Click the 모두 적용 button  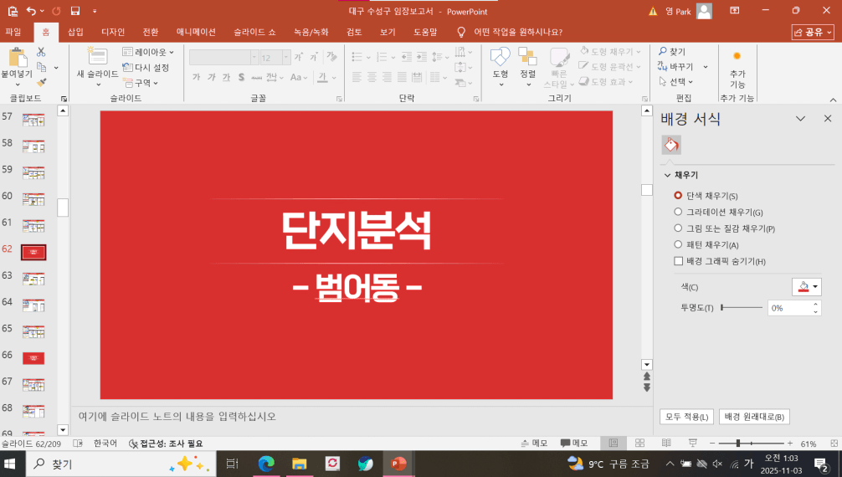coord(686,417)
